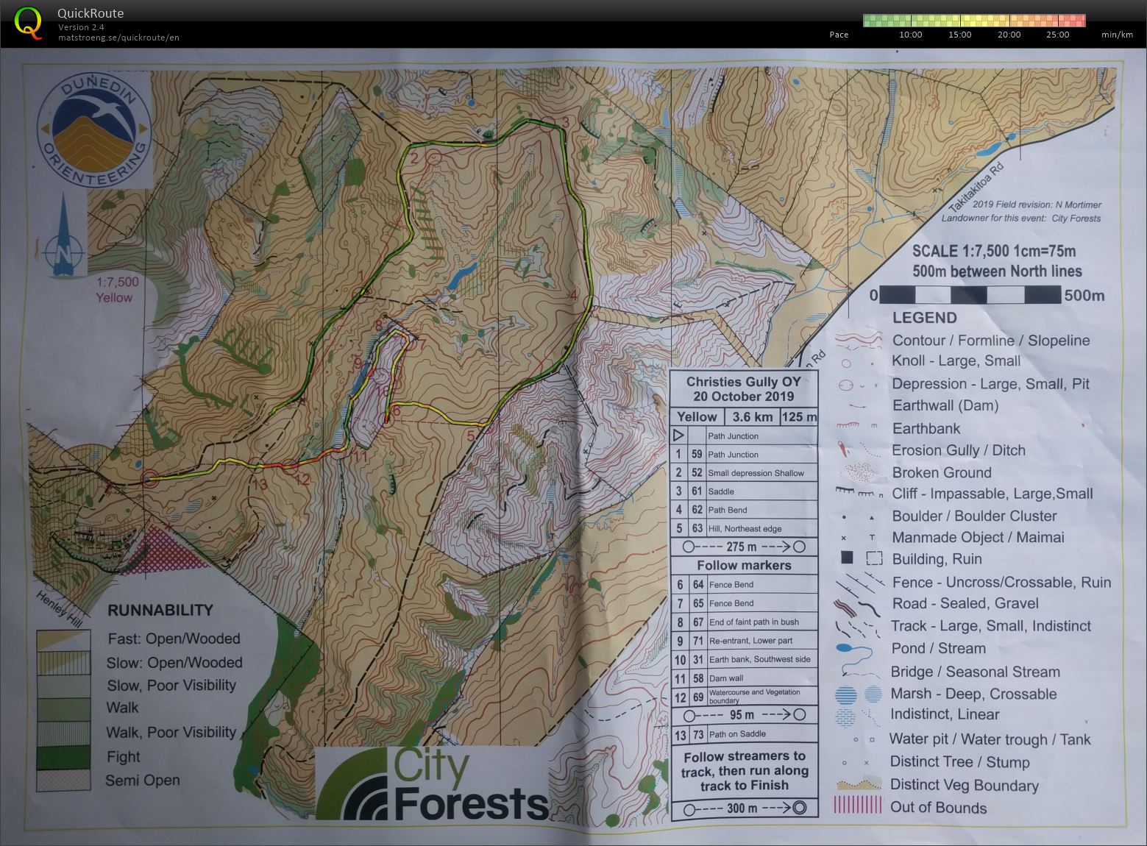Click the "Follow markers" heading
Viewport: 1147px width, 846px height.
tap(744, 565)
